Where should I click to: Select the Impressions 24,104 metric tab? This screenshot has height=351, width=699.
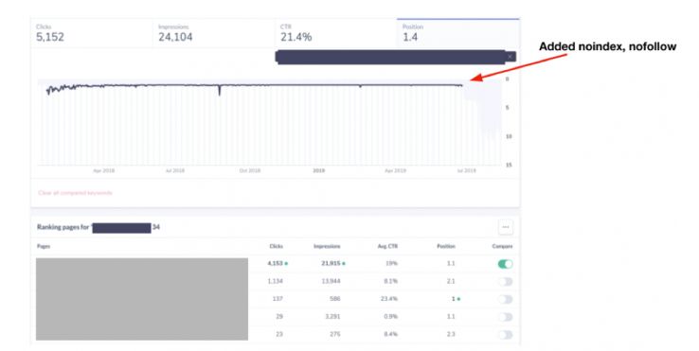pos(213,33)
